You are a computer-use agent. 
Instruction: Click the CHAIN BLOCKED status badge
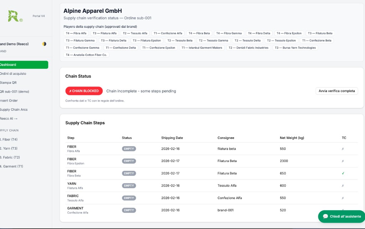point(84,91)
